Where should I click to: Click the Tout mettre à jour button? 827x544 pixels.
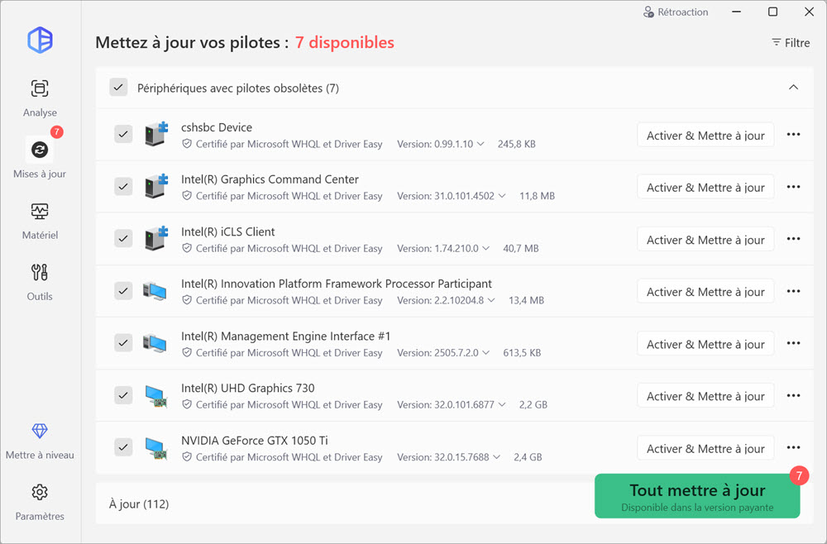pyautogui.click(x=697, y=496)
